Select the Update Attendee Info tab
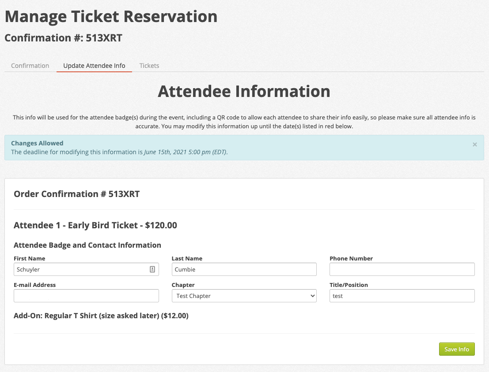 tap(94, 66)
